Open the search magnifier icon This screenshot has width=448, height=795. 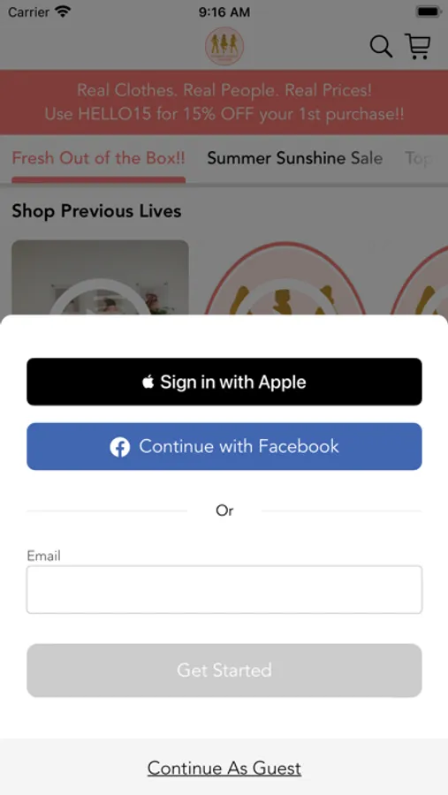click(x=381, y=47)
